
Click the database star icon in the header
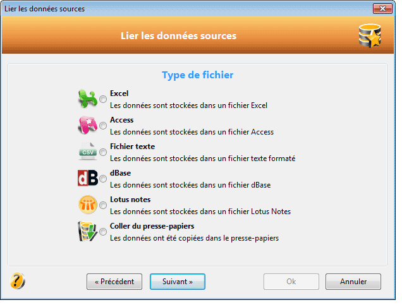click(x=370, y=36)
